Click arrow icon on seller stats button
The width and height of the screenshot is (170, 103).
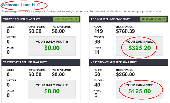(76, 19)
